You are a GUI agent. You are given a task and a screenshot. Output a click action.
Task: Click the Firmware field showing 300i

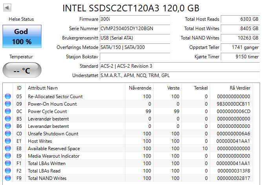coord(135,19)
